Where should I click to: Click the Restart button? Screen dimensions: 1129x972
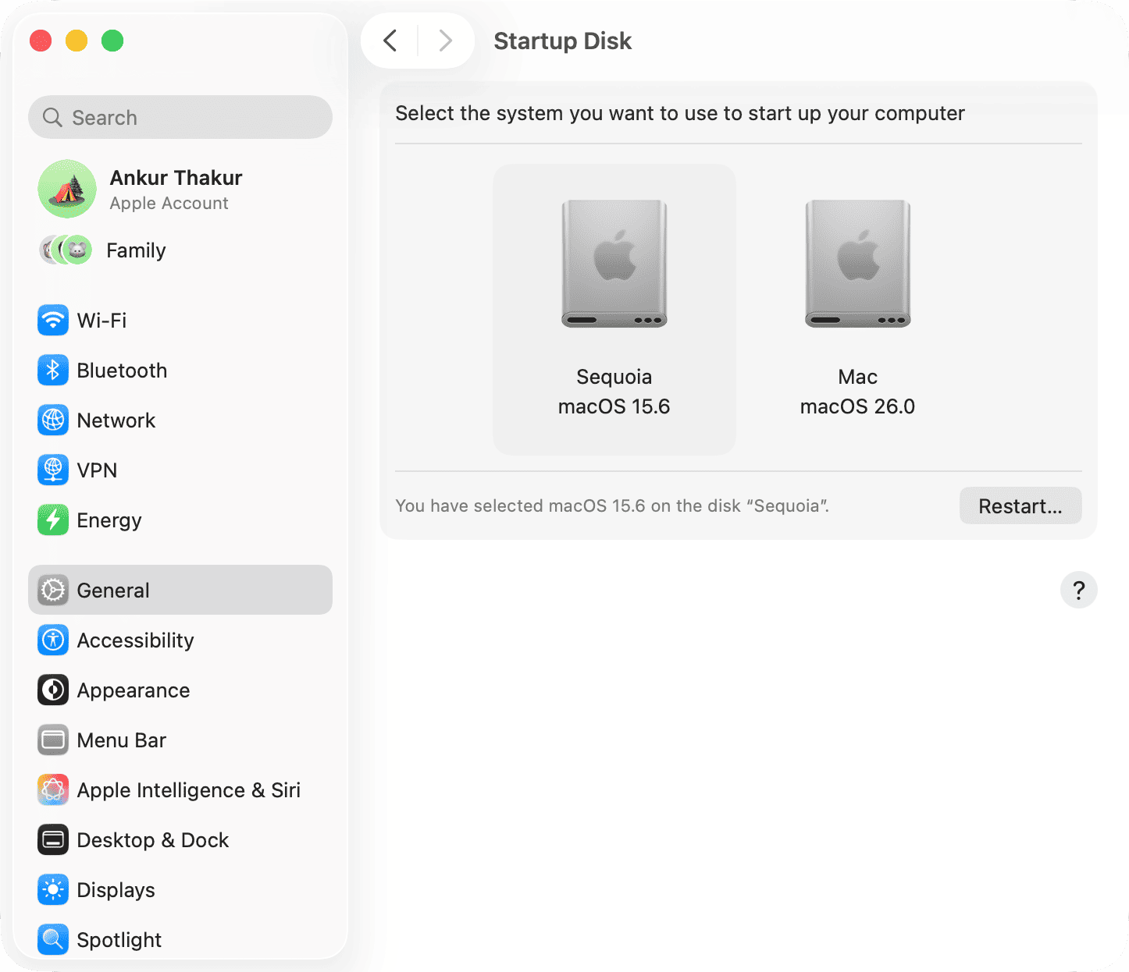coord(1020,506)
